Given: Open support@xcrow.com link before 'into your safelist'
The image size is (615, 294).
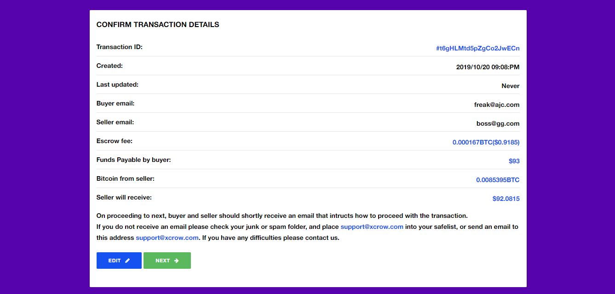Looking at the screenshot, I should (x=372, y=227).
